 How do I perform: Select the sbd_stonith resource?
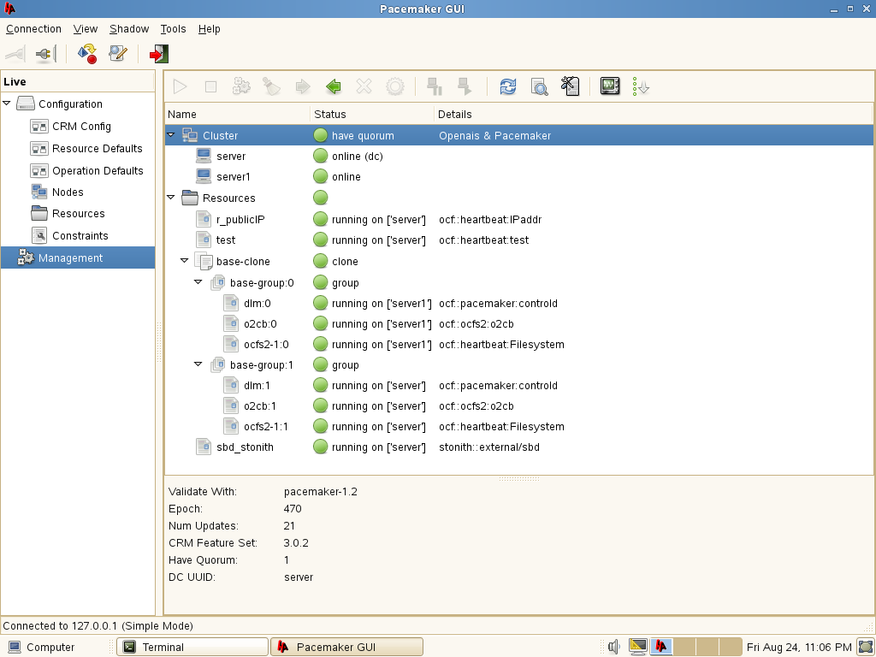coord(519,447)
